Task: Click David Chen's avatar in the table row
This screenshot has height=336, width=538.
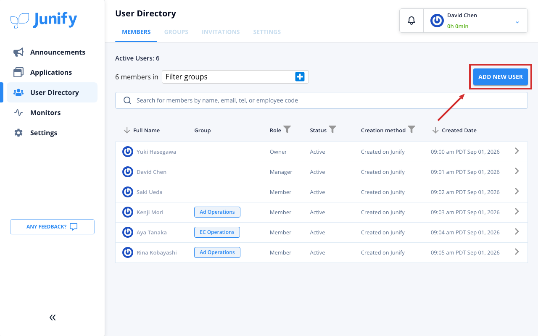Action: click(x=128, y=172)
